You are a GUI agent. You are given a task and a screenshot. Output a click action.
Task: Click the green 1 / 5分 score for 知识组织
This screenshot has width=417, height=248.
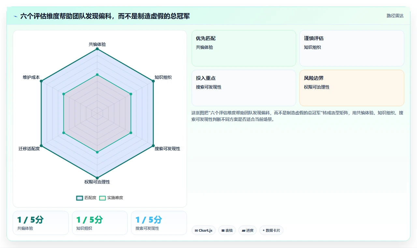point(89,220)
